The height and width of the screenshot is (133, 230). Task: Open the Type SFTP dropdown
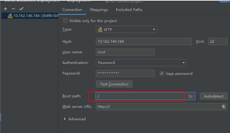tap(126, 30)
